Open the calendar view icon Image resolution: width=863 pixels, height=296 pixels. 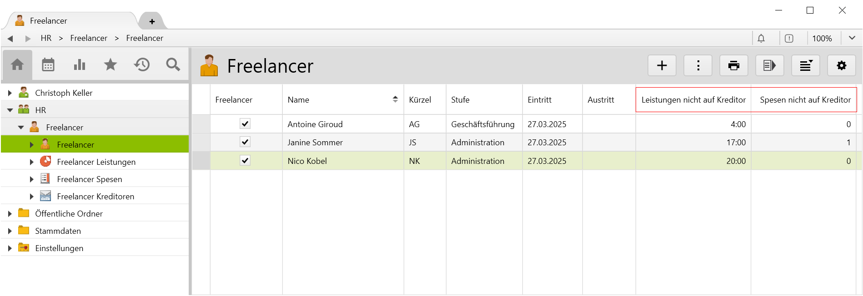pos(48,65)
